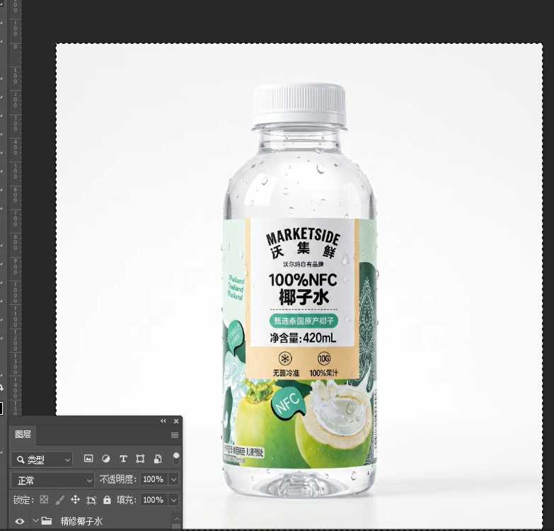
Task: Hide the 精修椰子水 group
Action: 20,521
